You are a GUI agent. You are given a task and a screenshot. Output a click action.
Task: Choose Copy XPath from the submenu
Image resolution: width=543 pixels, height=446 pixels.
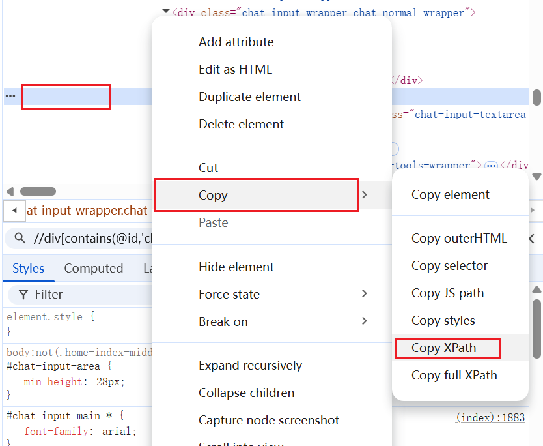447,348
